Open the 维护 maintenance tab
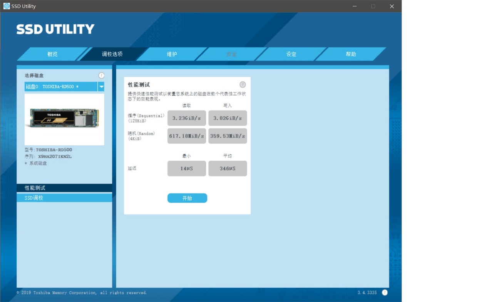This screenshot has width=489, height=302. pyautogui.click(x=172, y=54)
